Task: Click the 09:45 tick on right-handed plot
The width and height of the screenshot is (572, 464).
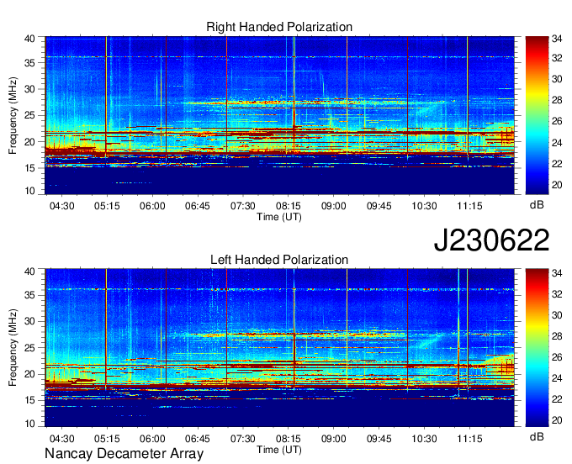Action: tap(379, 206)
